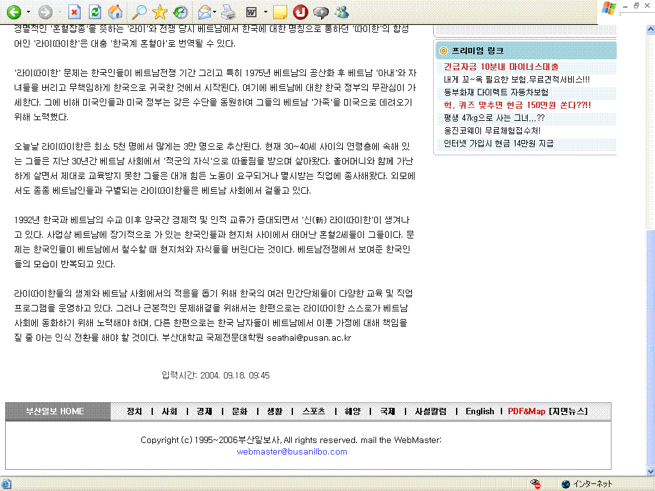Open the Messenger people icon in toolbar
Viewport: 655px width, 491px height.
[342, 12]
